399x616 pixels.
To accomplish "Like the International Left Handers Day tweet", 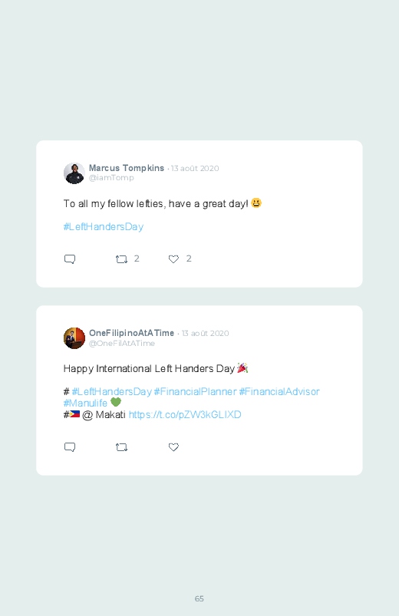I will pos(173,447).
